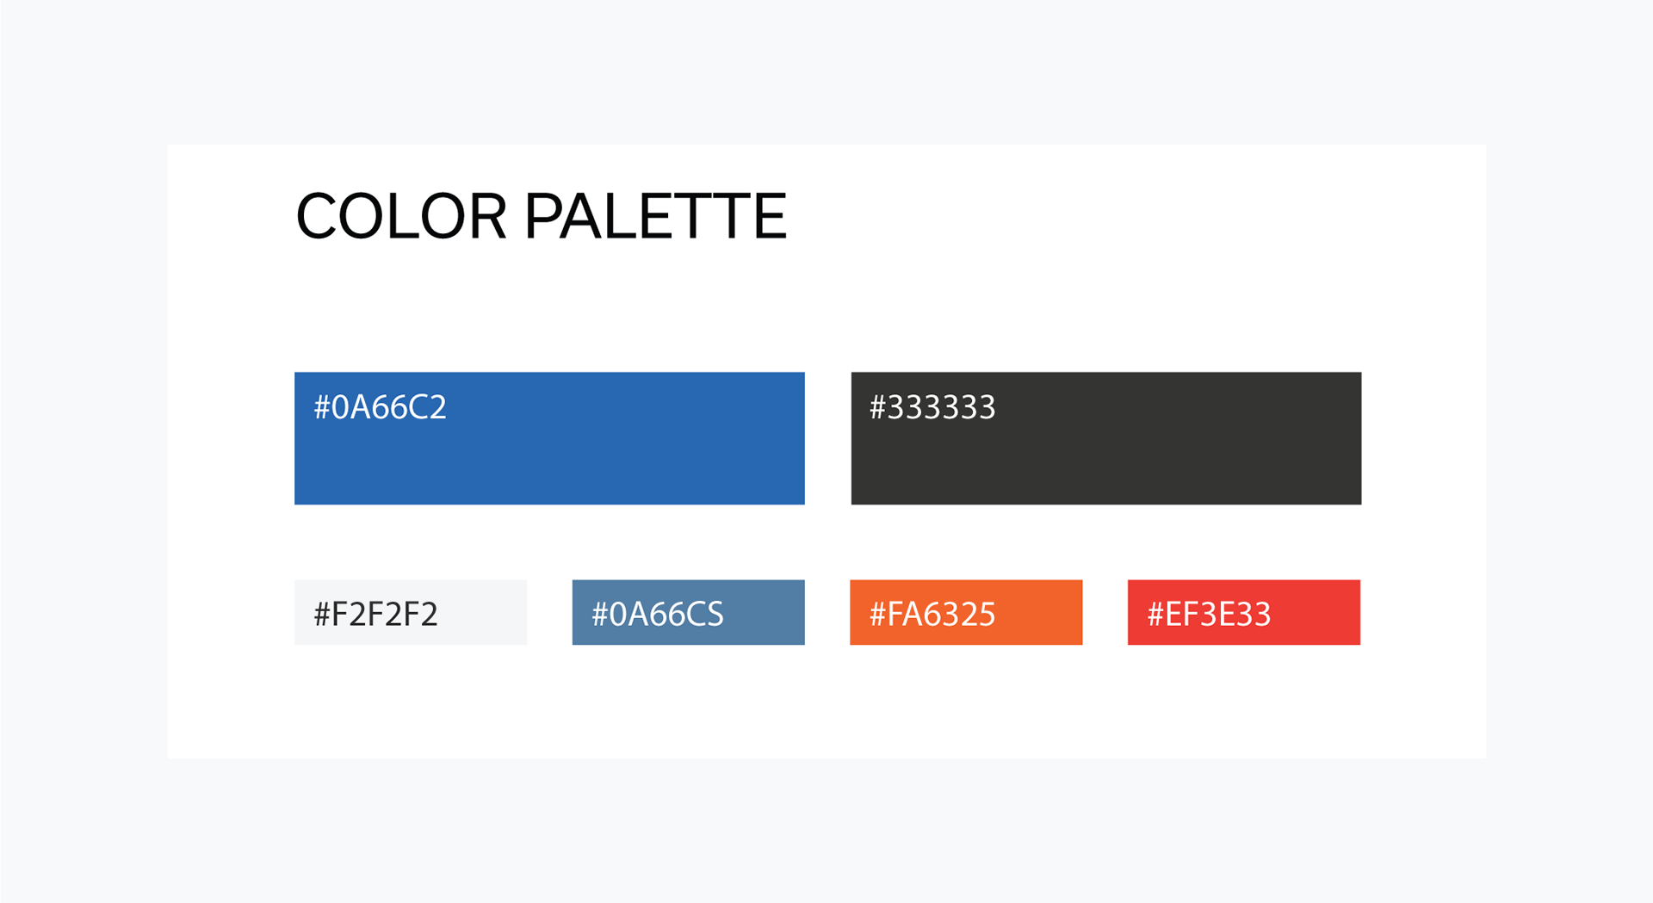This screenshot has width=1653, height=903.
Task: Click the blue #0A66C2 color swatch
Action: pos(549,438)
